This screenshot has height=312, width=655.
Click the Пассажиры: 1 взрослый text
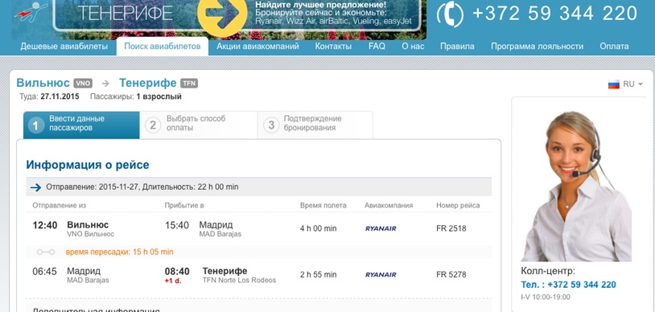click(x=136, y=96)
